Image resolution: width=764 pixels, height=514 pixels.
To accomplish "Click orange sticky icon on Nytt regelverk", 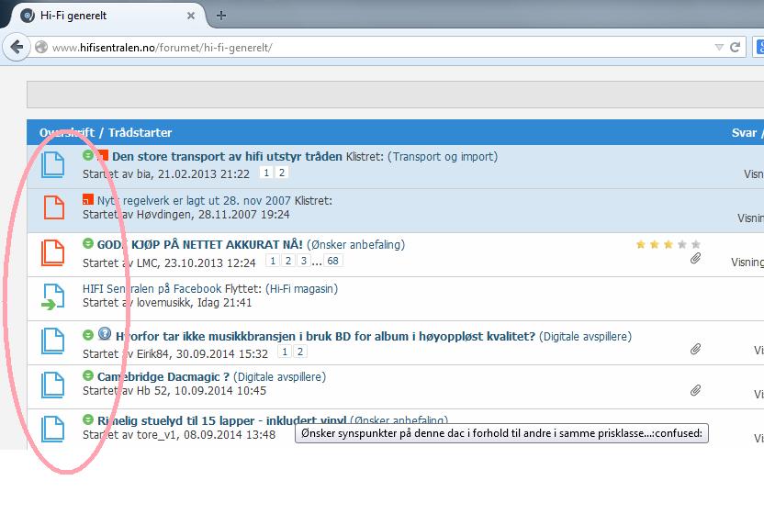I will pos(88,199).
